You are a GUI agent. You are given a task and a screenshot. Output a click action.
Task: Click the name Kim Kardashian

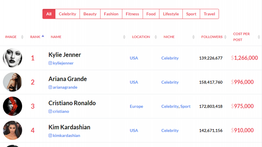pos(69,127)
